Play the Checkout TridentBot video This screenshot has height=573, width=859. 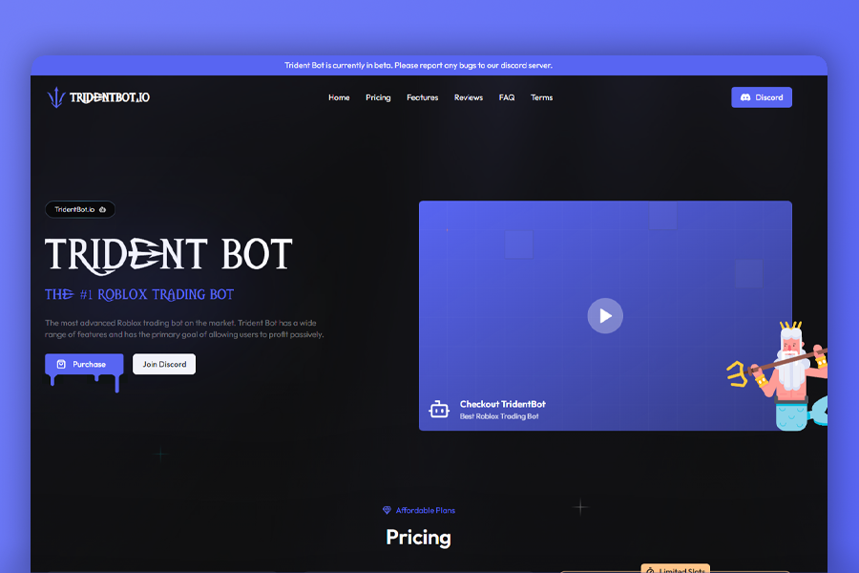pos(605,316)
